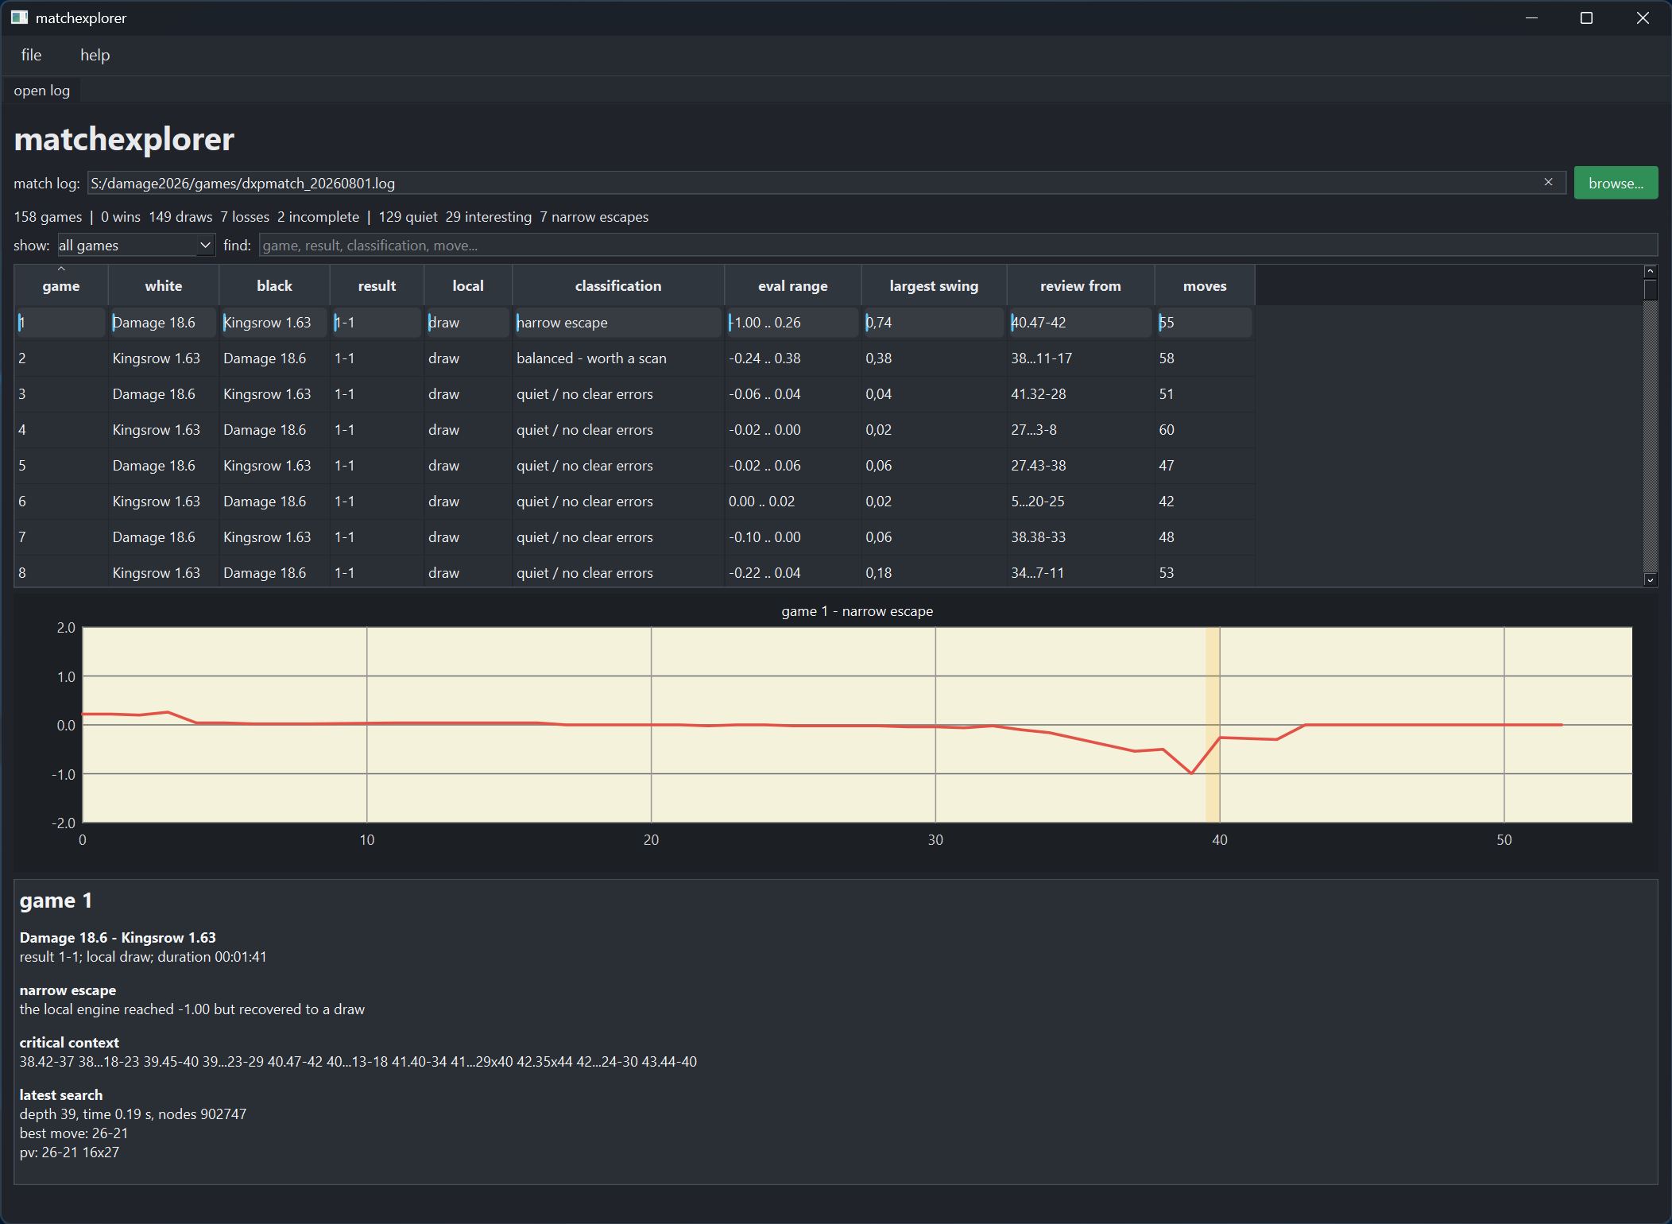
Task: Sort by classification column header
Action: click(x=618, y=285)
